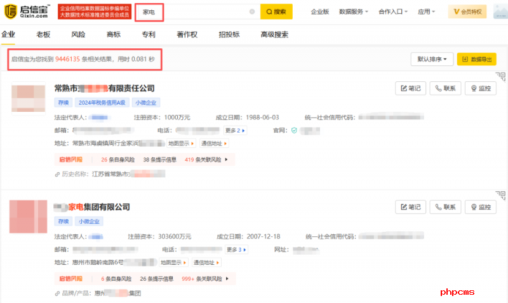Click 注册资本 303600万元 value
This screenshot has height=303, width=508.
click(175, 236)
